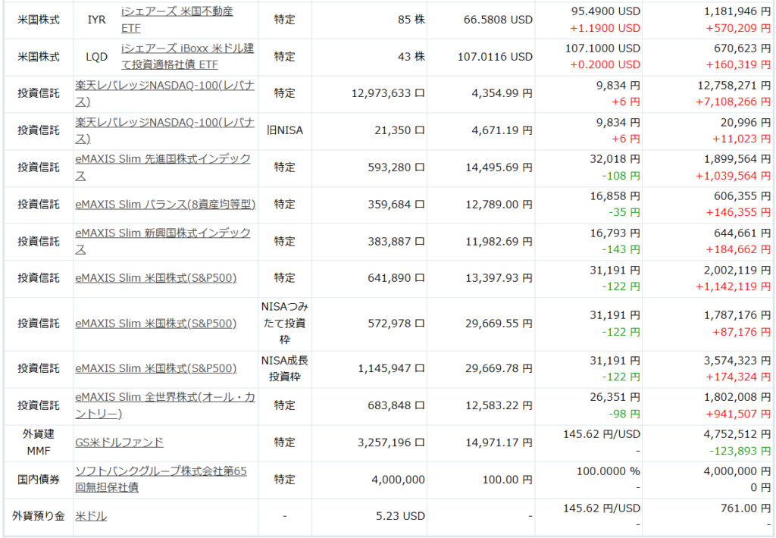776x538 pixels.
Task: Open the iシェアーズ 米国不動産 ETF link
Action: pos(177,19)
